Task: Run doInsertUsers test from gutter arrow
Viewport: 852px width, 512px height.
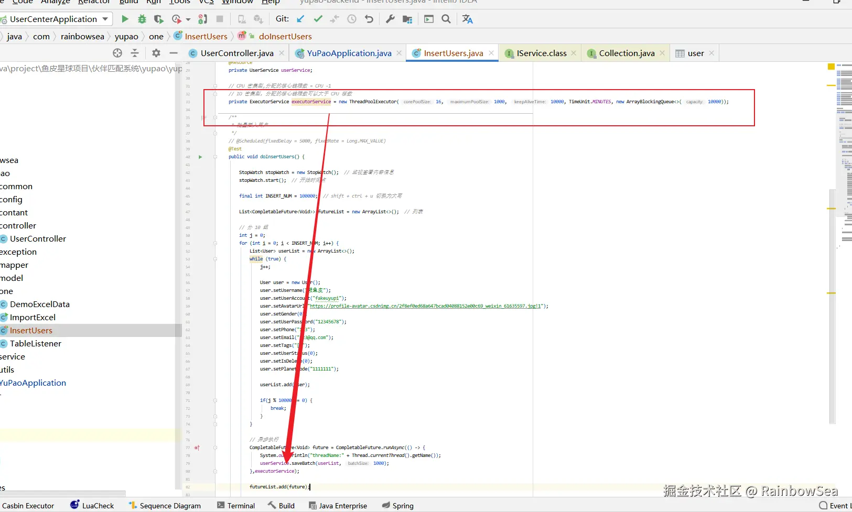Action: (200, 157)
